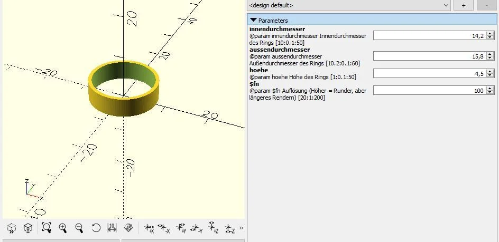Zoom out of the 3D view
The height and width of the screenshot is (242, 499).
click(79, 228)
